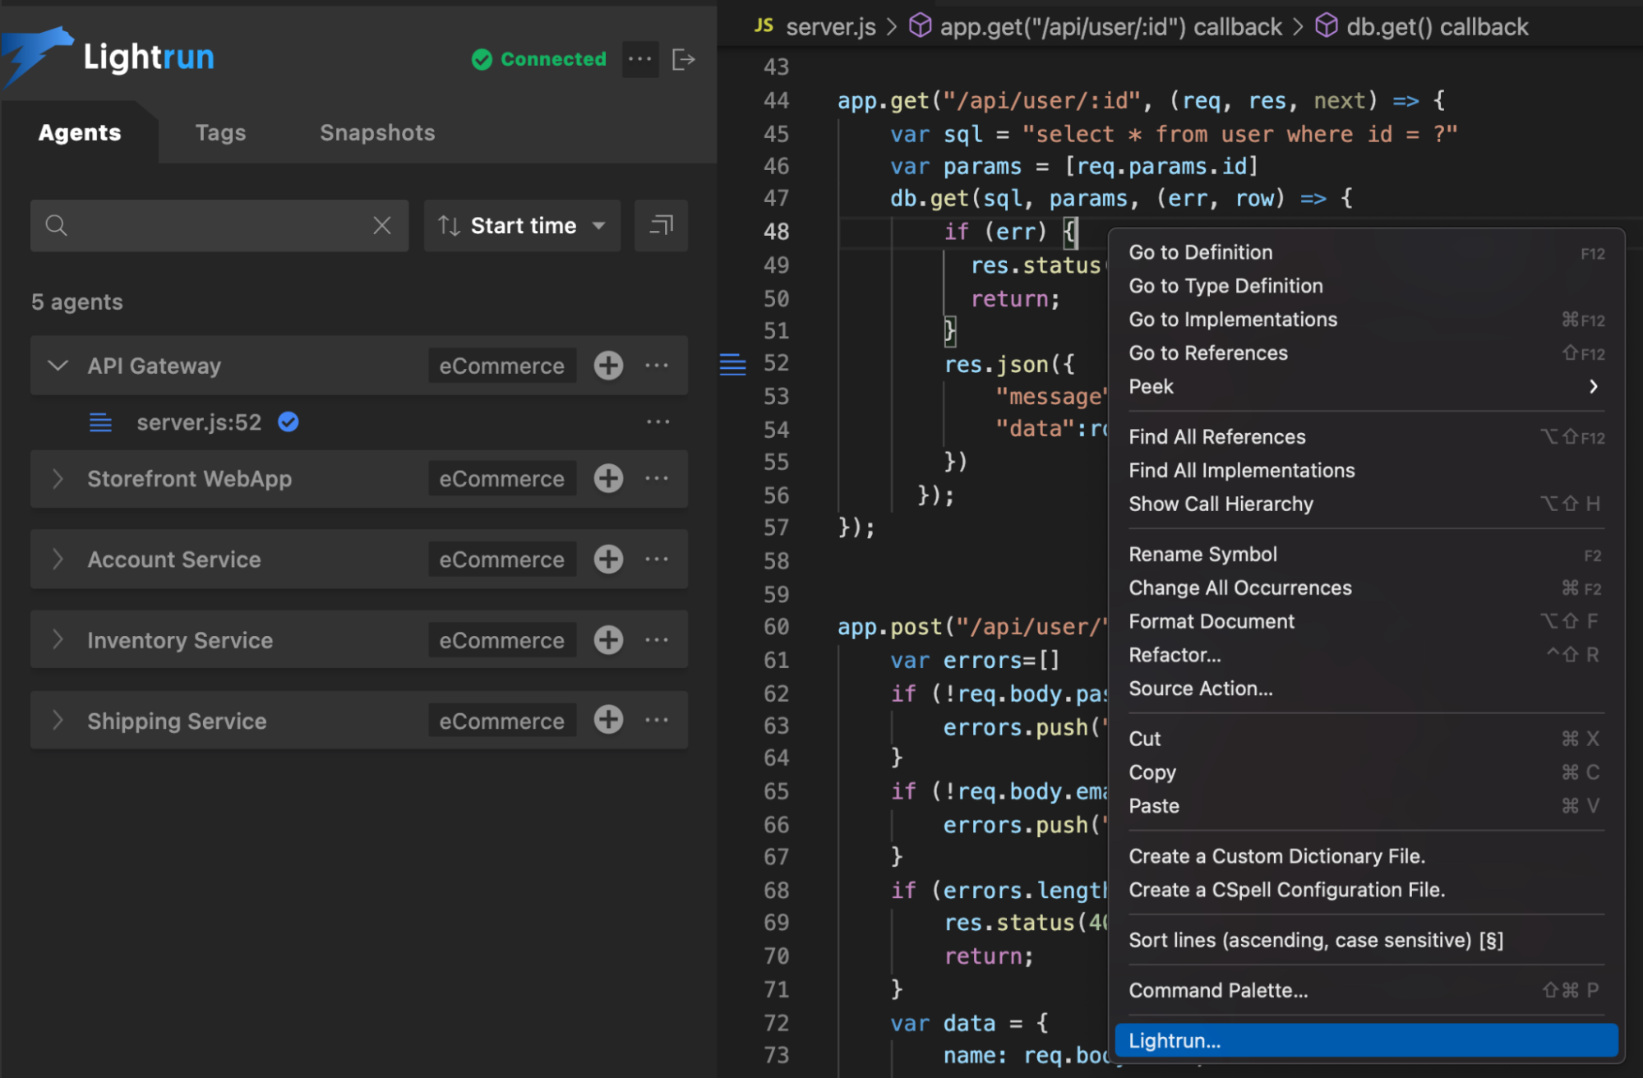1643x1078 pixels.
Task: Click the collapse-all icon beside Start time
Action: click(661, 225)
